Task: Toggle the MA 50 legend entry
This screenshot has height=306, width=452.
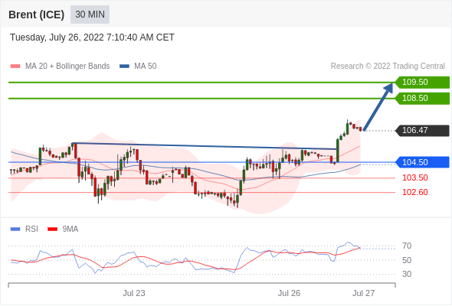Action: pos(138,67)
